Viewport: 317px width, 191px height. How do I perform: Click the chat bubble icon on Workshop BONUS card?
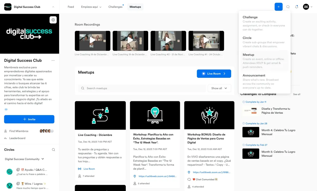coord(189,179)
